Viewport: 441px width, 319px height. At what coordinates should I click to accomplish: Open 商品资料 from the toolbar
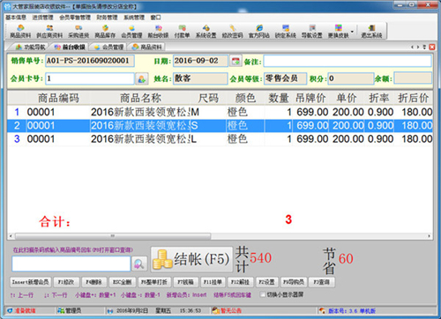[20, 32]
